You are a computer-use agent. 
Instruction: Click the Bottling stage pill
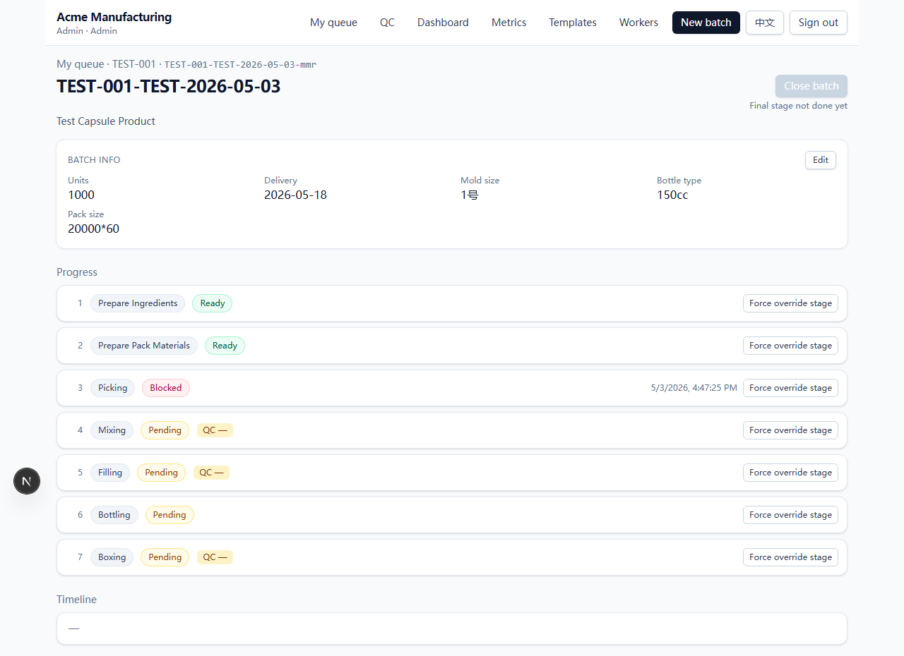click(114, 515)
